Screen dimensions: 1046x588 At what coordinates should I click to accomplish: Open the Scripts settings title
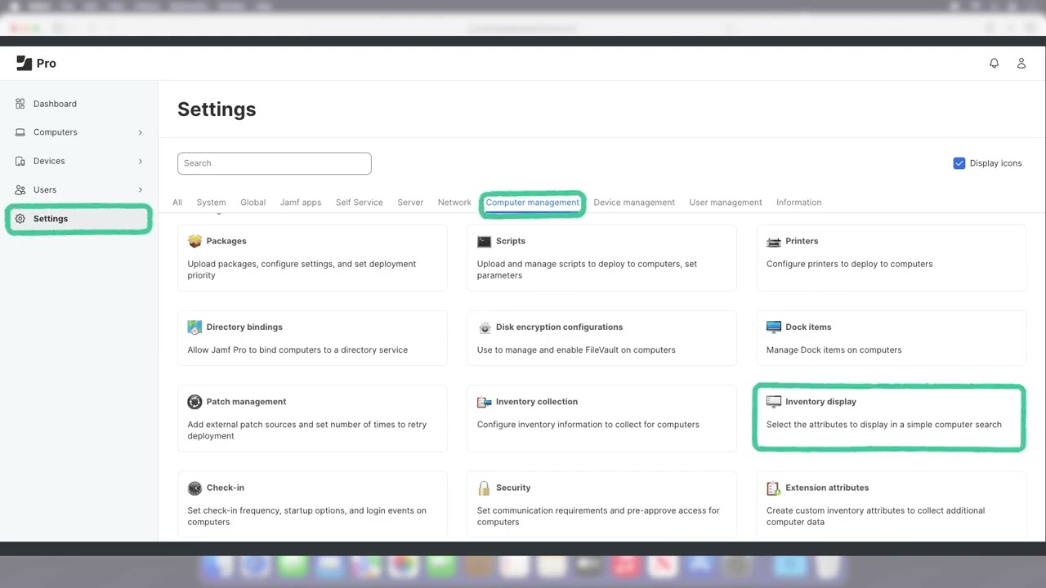point(511,241)
